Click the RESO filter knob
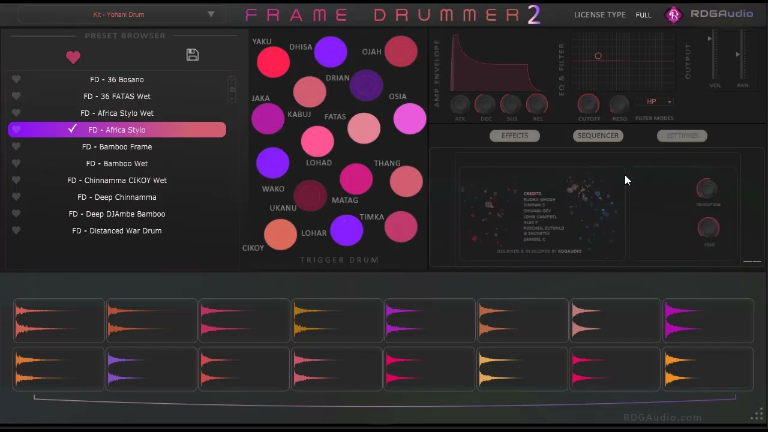 [x=619, y=104]
